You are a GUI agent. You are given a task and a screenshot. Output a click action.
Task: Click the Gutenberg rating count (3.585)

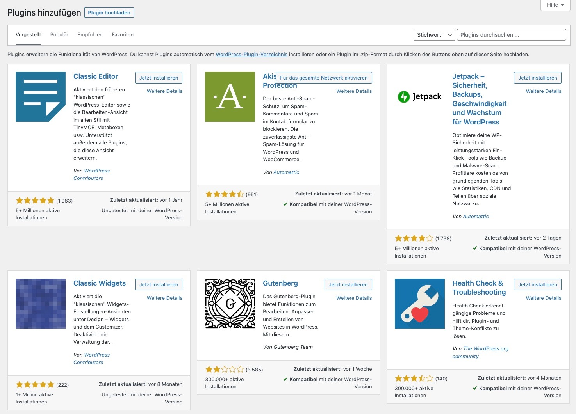click(x=254, y=370)
